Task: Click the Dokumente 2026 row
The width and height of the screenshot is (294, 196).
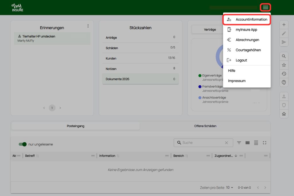Action: click(140, 79)
